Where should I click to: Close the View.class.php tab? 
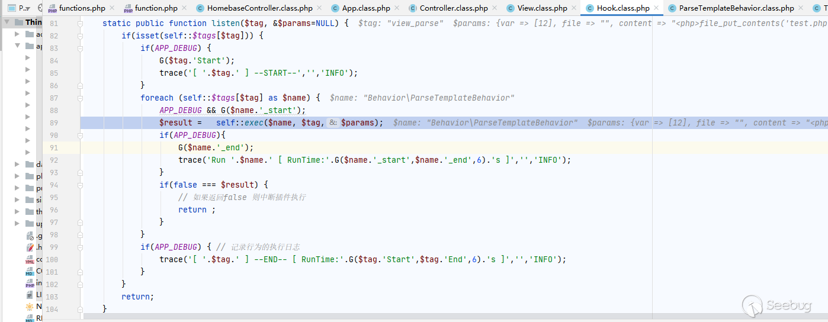pos(574,8)
